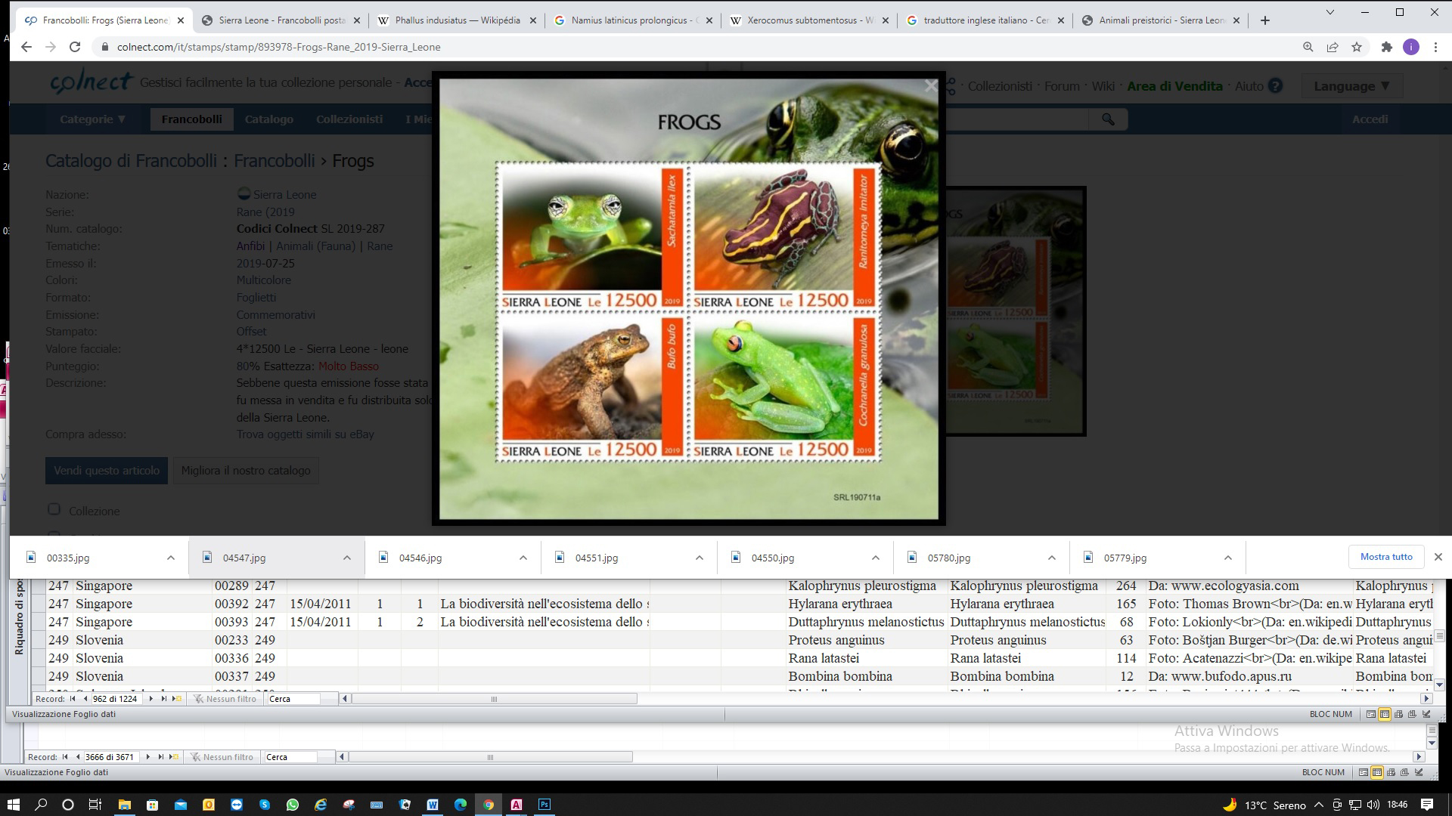
Task: Click Vendi questo articolo button
Action: (x=107, y=470)
